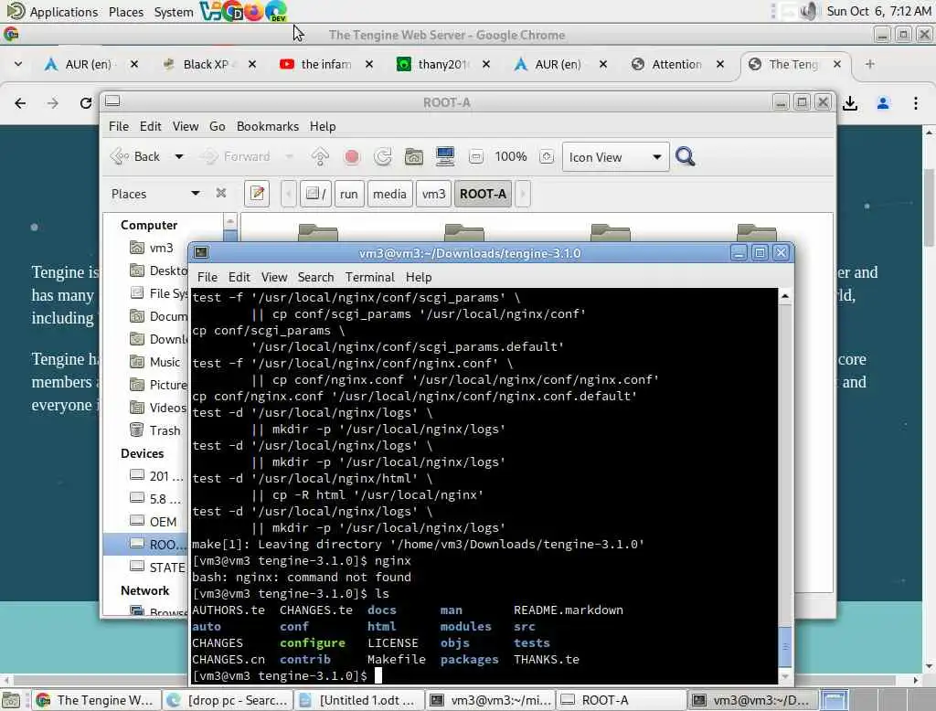Select the 5.8 volume device in sidebar
The image size is (936, 711).
click(x=155, y=499)
